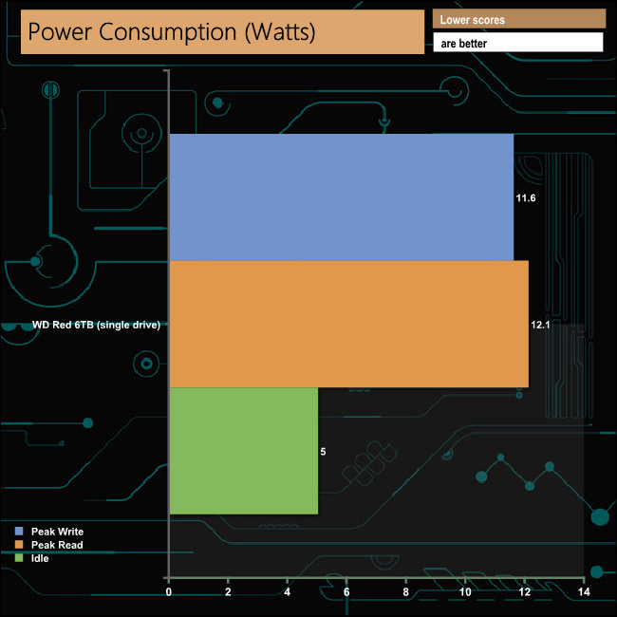Click the 10 axis tick label
The image size is (617, 617).
(x=465, y=591)
